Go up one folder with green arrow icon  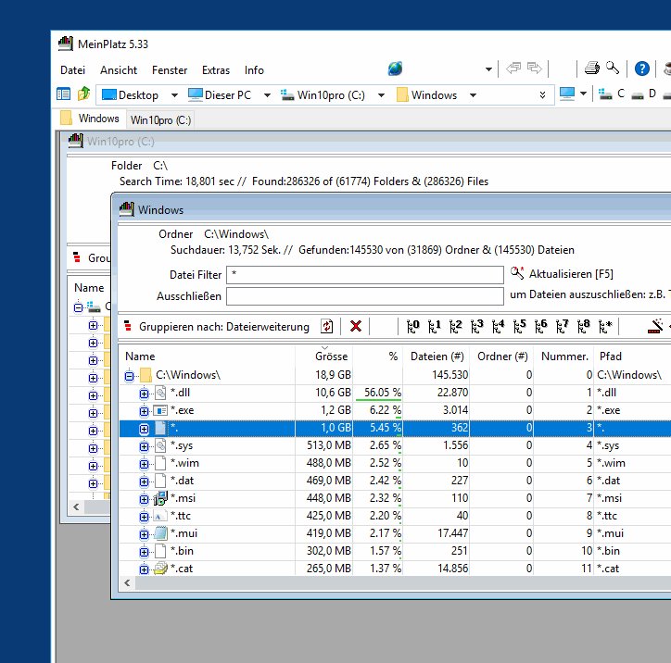tap(83, 94)
